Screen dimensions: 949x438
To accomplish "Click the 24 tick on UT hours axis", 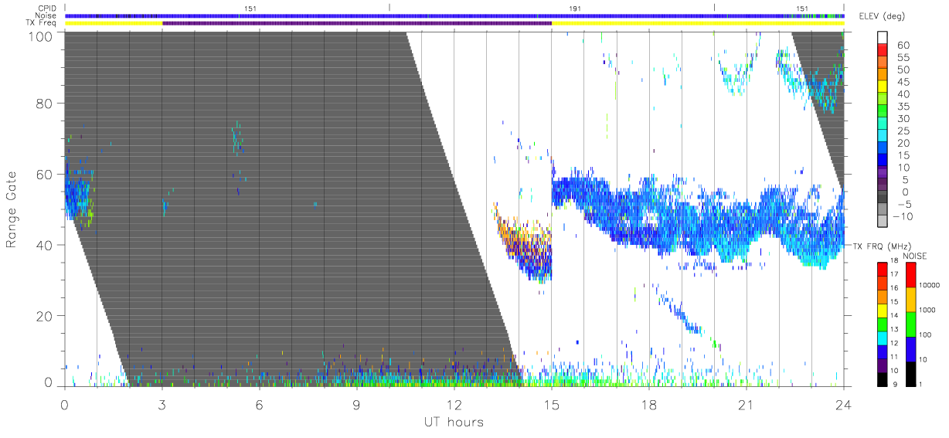I will tap(843, 405).
